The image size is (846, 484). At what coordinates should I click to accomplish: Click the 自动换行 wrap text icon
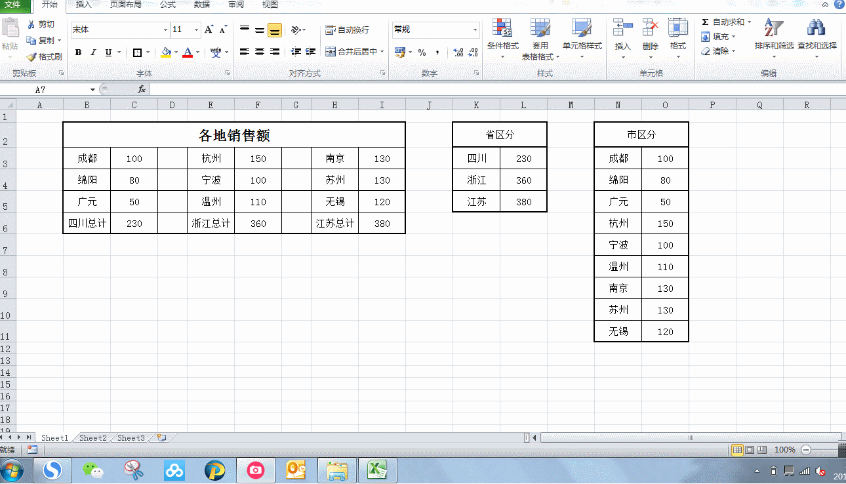(x=331, y=29)
